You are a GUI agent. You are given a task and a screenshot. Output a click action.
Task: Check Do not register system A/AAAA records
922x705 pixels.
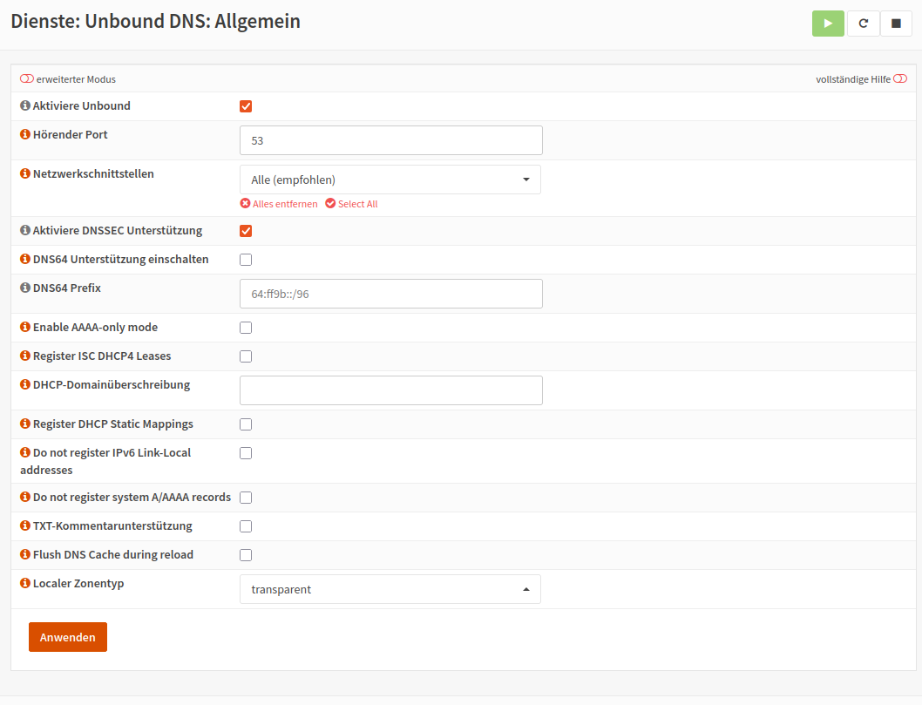pyautogui.click(x=246, y=498)
